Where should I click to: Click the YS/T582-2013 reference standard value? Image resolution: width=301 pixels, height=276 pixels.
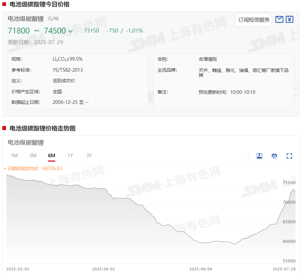point(68,70)
